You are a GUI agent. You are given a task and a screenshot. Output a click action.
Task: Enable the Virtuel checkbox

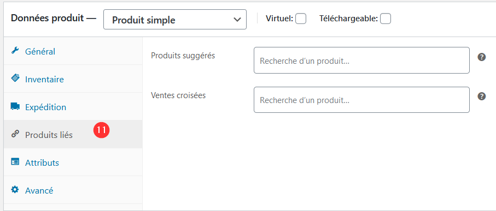point(301,19)
